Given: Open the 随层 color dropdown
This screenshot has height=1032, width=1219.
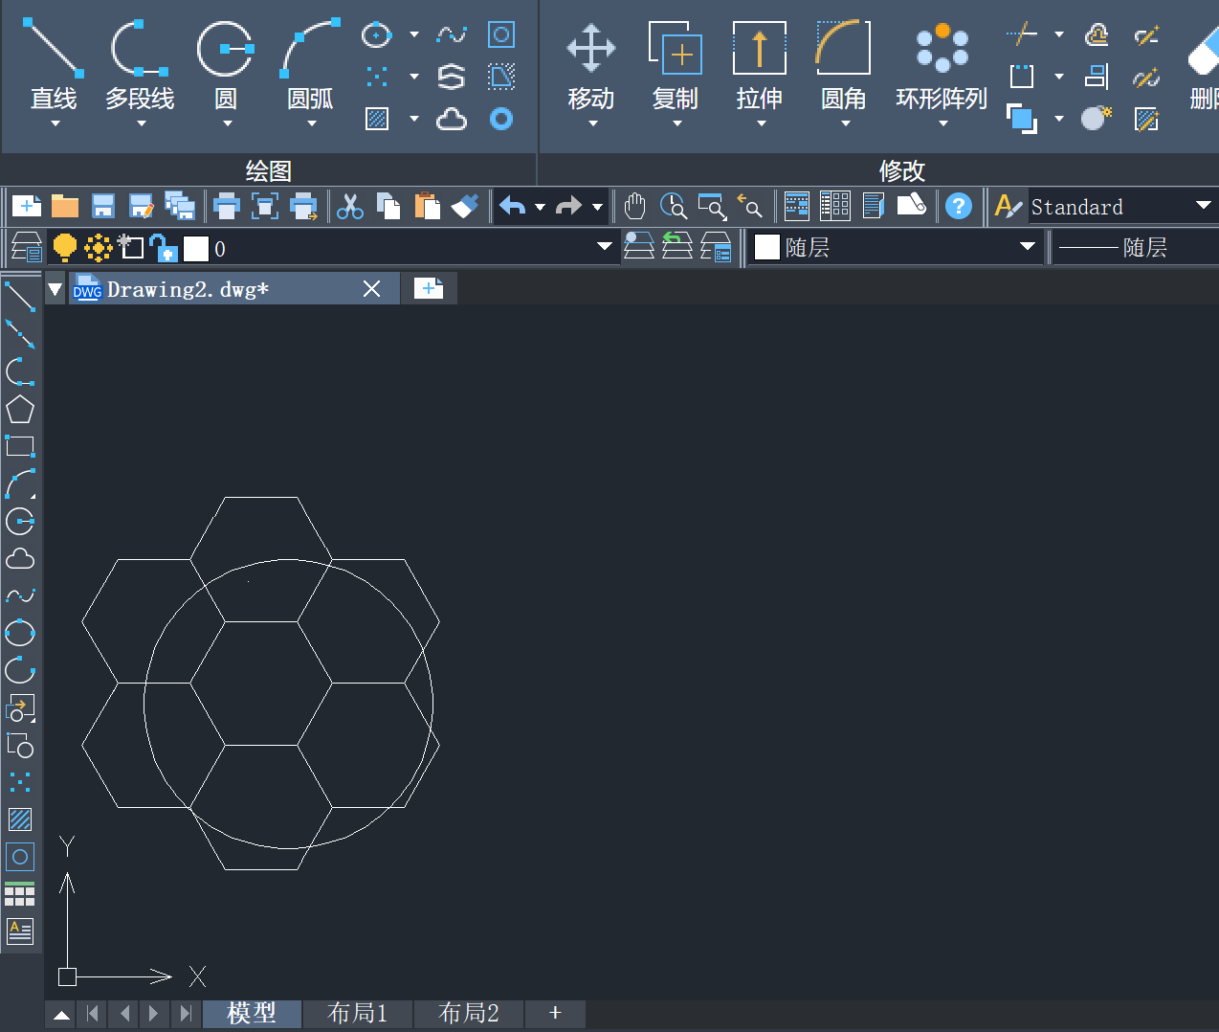Looking at the screenshot, I should pos(1028,246).
